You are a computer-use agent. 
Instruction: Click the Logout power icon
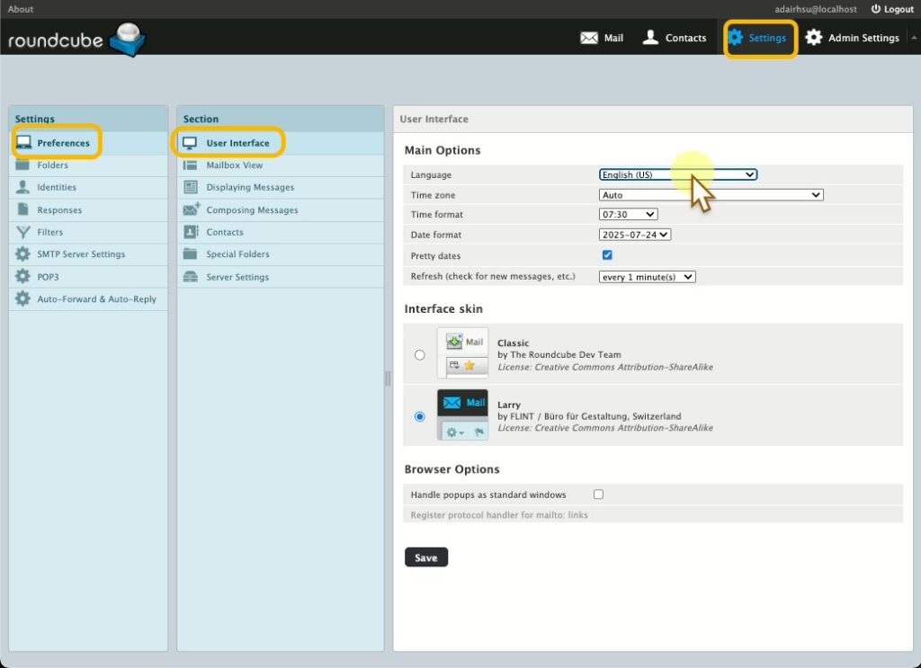[x=875, y=9]
